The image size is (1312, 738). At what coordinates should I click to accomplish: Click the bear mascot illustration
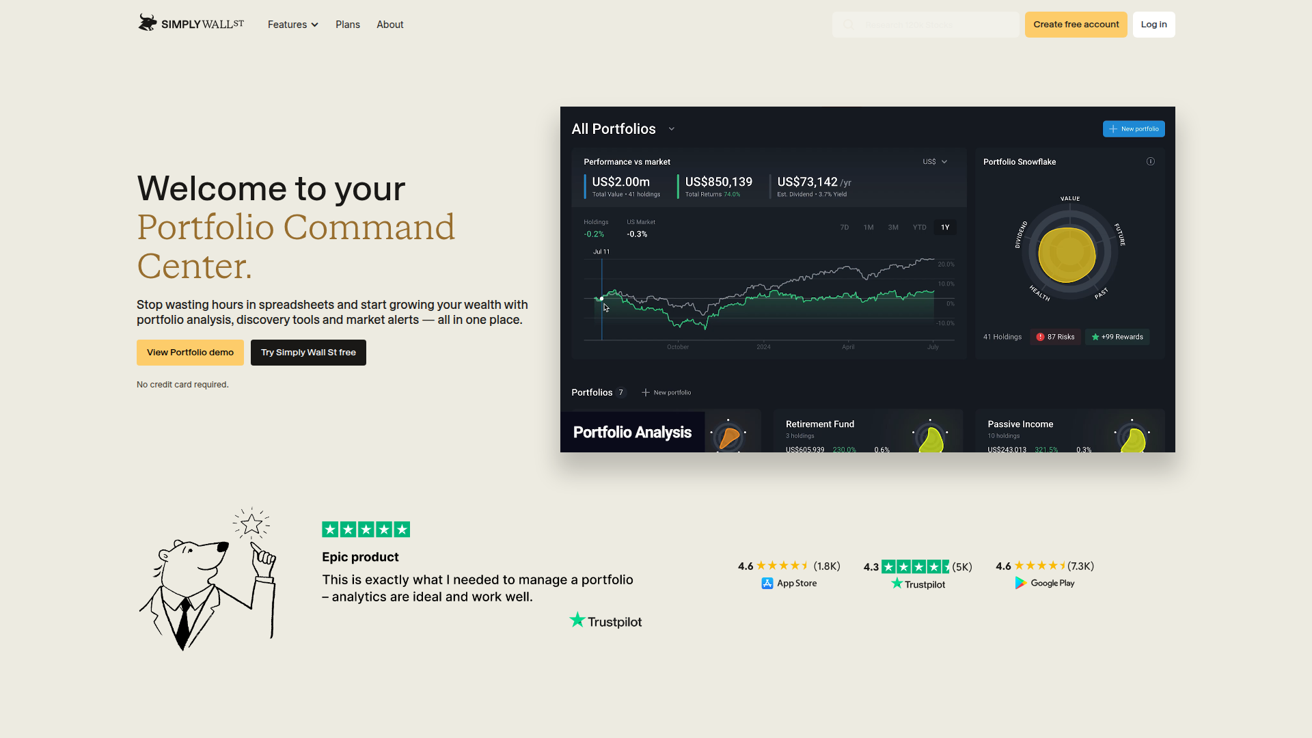(208, 579)
